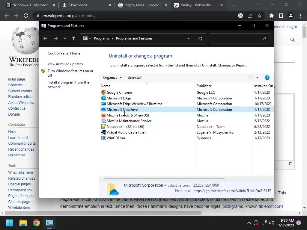
Task: Sort list by Publisher column header
Action: click(223, 86)
